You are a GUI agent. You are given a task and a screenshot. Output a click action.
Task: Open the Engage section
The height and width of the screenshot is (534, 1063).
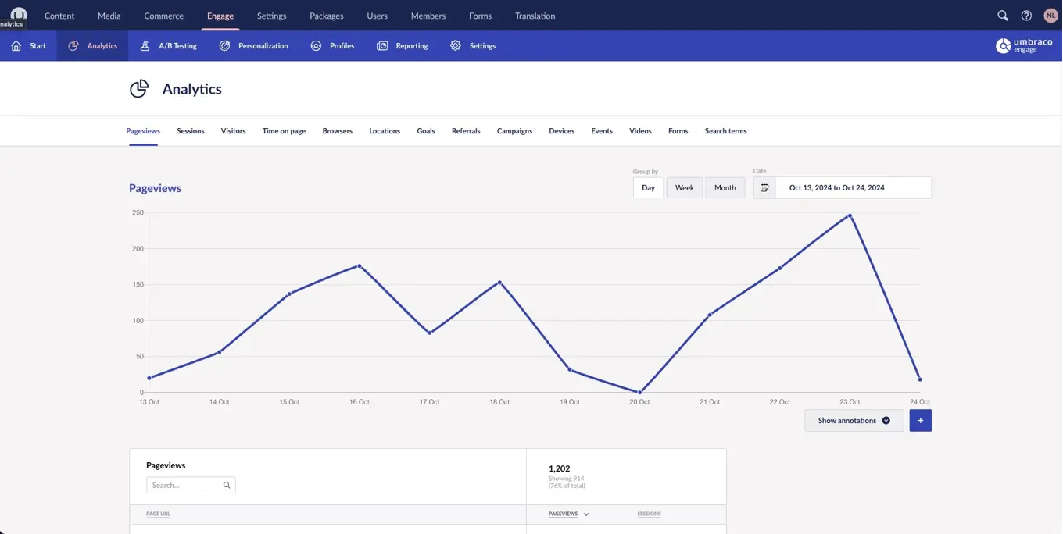[220, 16]
